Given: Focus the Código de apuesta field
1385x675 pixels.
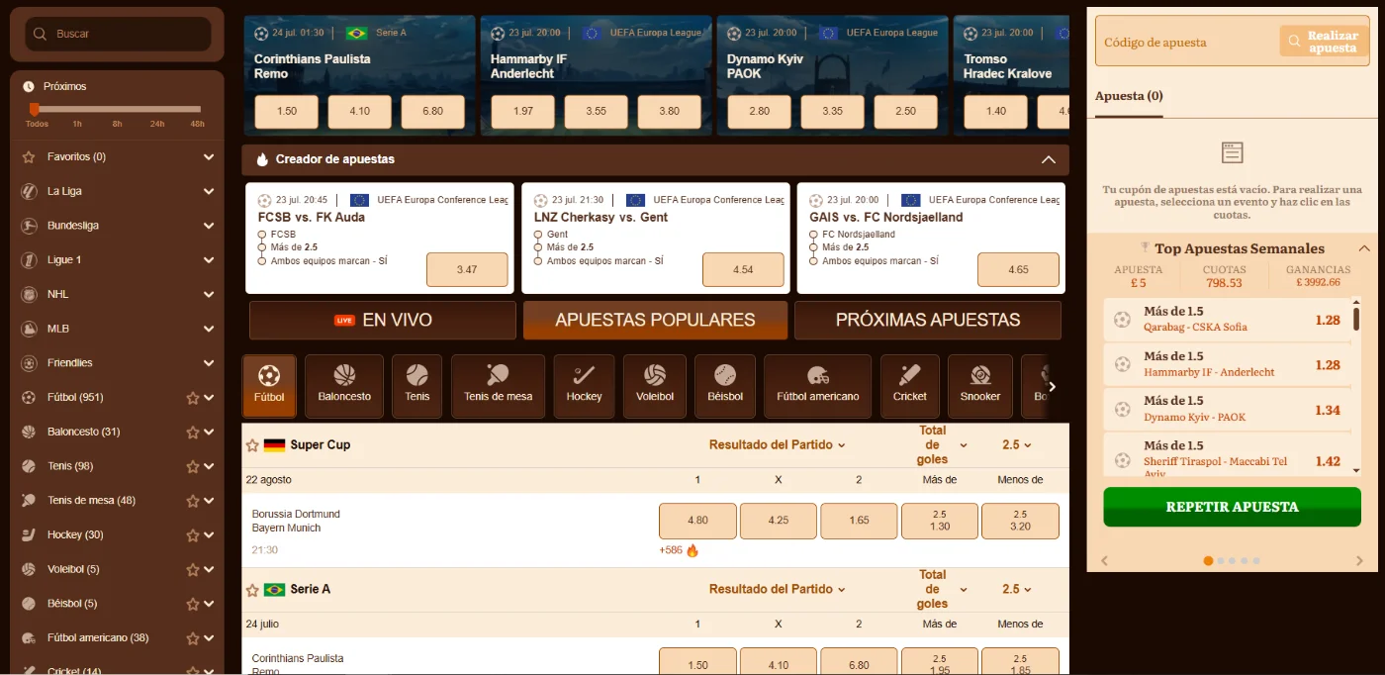Looking at the screenshot, I should pos(1187,43).
